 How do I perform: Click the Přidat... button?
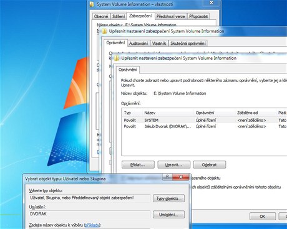(138, 165)
